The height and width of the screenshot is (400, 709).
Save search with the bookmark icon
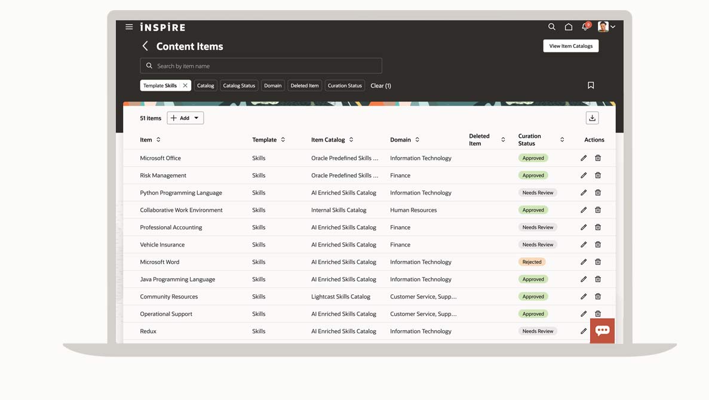[591, 85]
